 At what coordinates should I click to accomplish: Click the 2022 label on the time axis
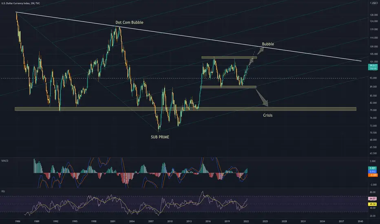(x=246, y=221)
